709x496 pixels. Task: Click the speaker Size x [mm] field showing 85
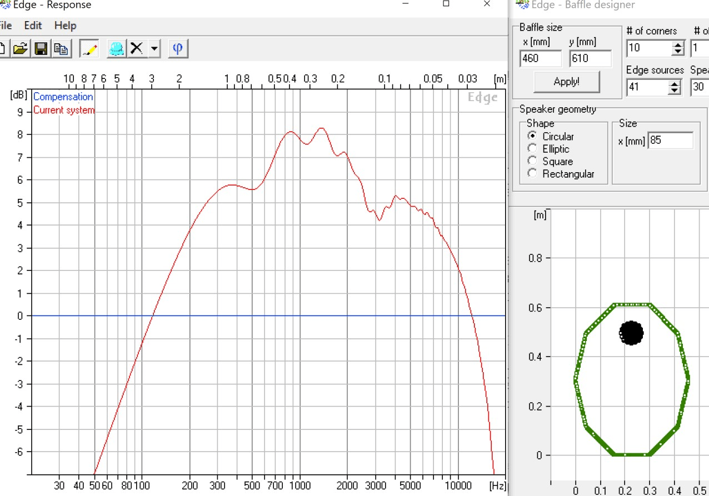click(x=671, y=141)
